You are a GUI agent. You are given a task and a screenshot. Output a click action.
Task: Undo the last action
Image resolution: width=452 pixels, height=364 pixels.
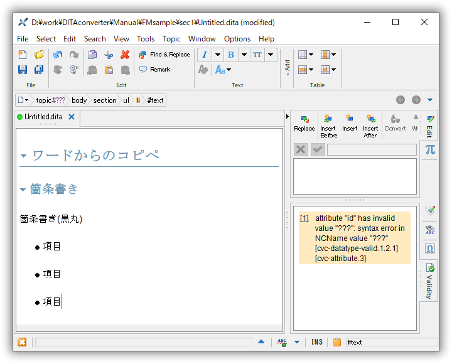coord(58,55)
